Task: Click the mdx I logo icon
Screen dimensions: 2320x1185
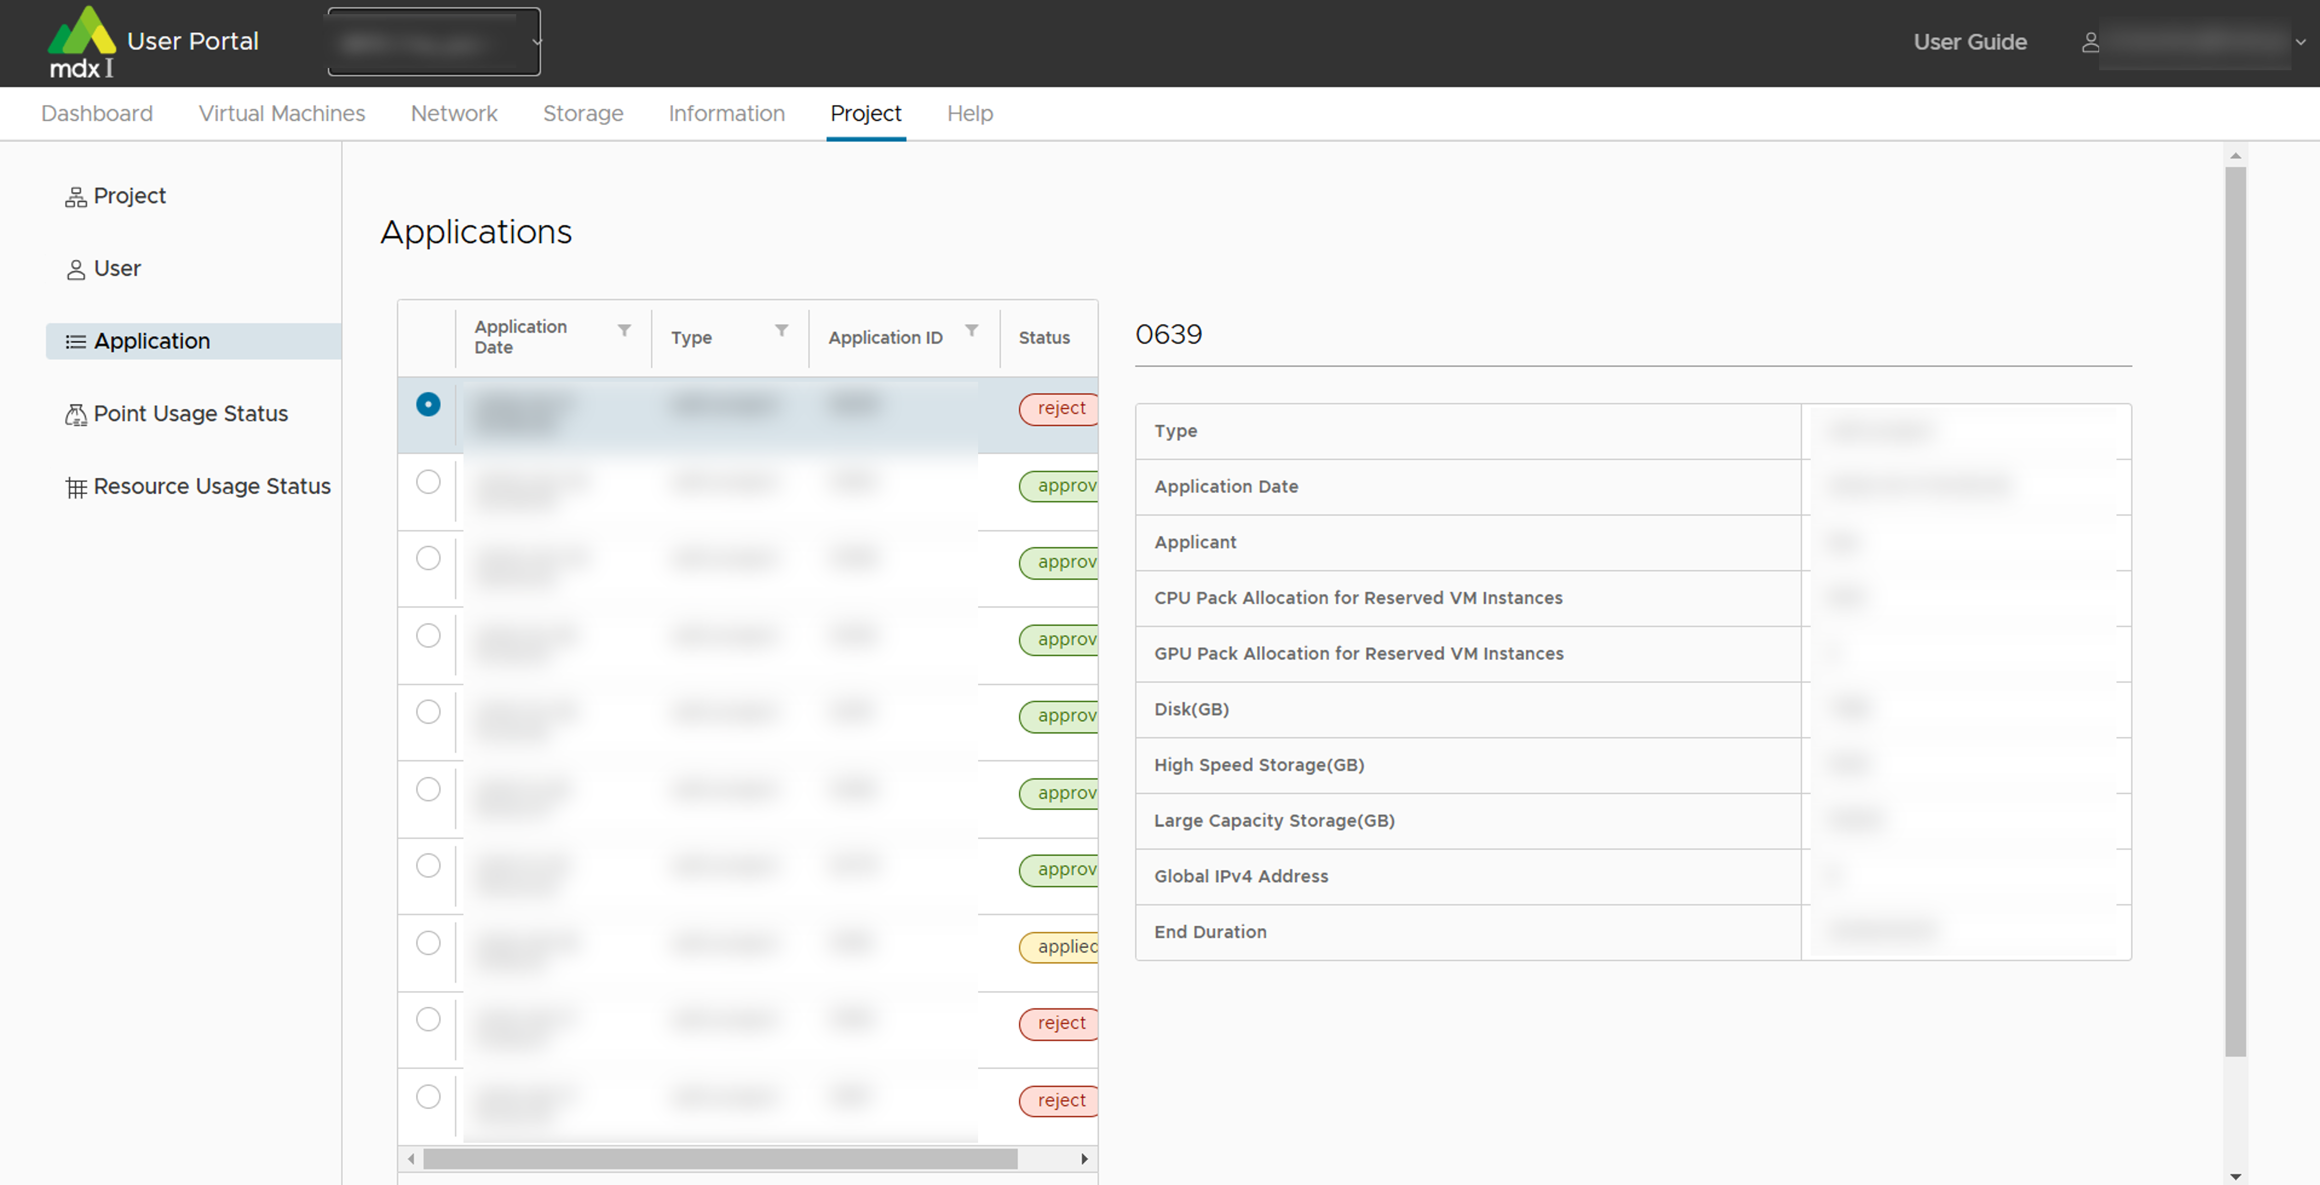Action: [x=81, y=42]
